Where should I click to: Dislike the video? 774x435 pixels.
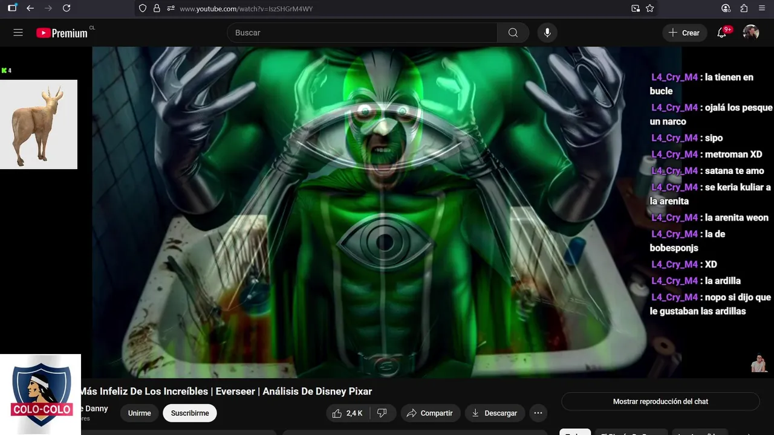[x=382, y=413]
